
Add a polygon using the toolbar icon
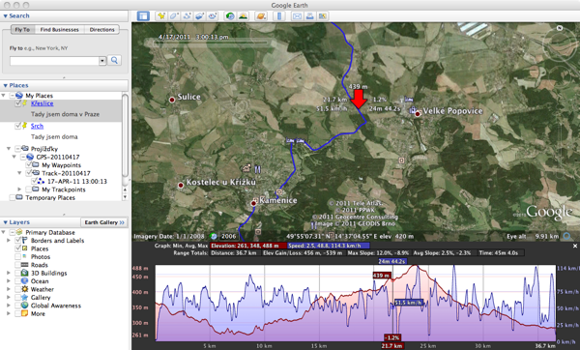tap(174, 15)
